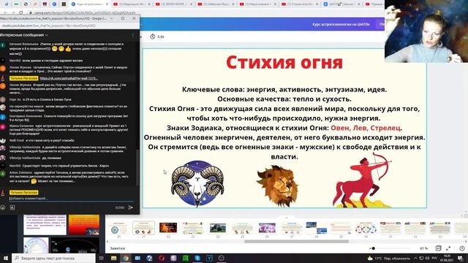This screenshot has height=263, width=468.
Task: Click right arrow of thumbnail strip scrollbar
Action: [466, 242]
